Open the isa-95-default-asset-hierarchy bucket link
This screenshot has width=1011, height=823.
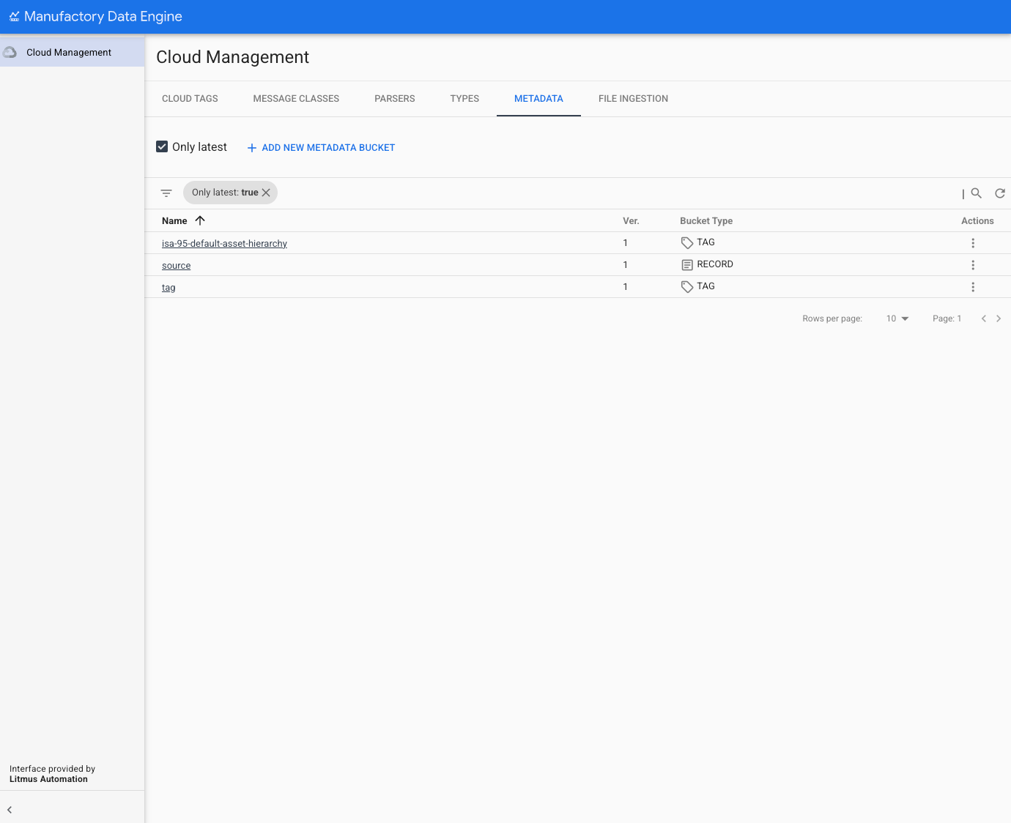(x=224, y=244)
